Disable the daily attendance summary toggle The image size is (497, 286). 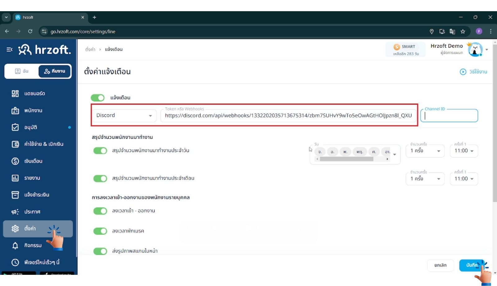100,151
